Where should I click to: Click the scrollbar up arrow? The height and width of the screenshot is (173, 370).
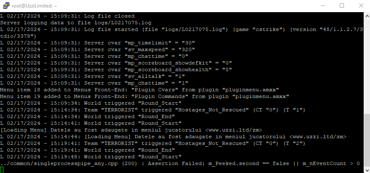click(367, 16)
